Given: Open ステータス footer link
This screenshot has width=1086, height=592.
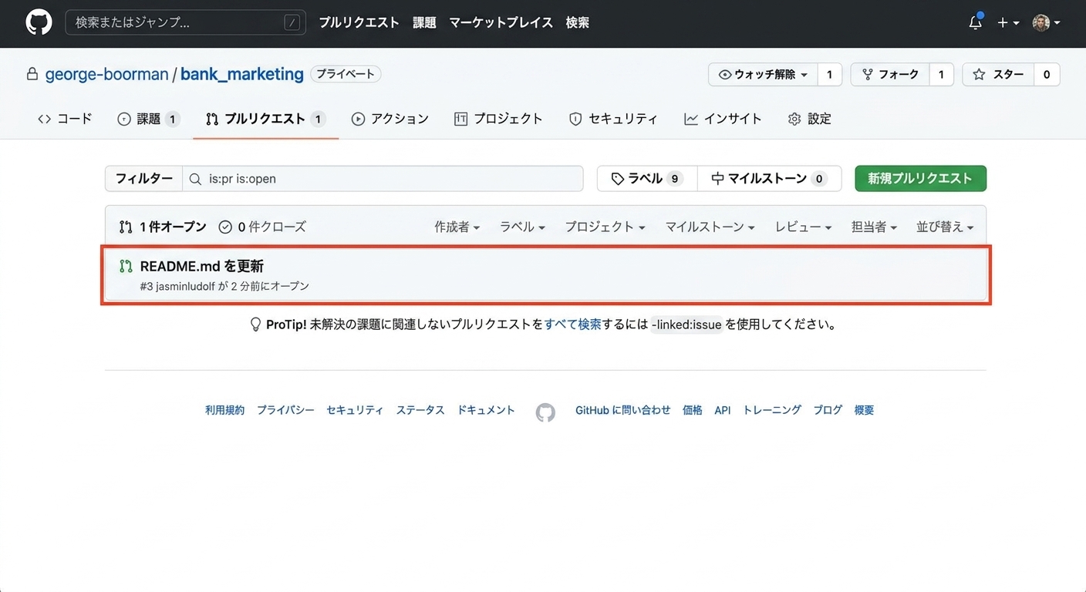Looking at the screenshot, I should point(420,410).
